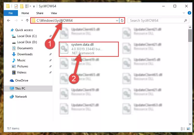Click the pin icon next to Pictures
Viewport: 194px width, 135px height.
[x=50, y=66]
